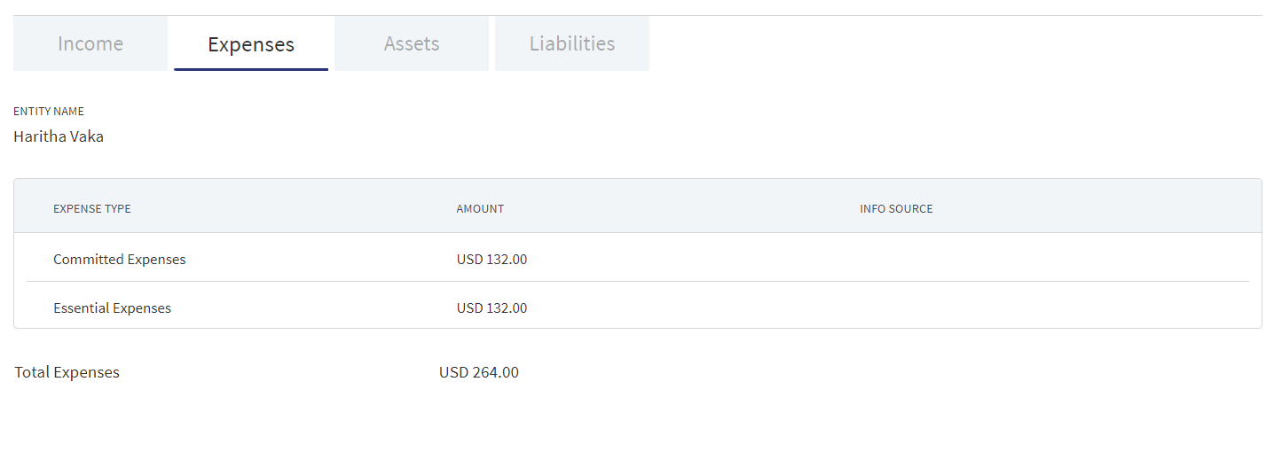The height and width of the screenshot is (475, 1274).
Task: Click the Amount column header
Action: pos(480,209)
